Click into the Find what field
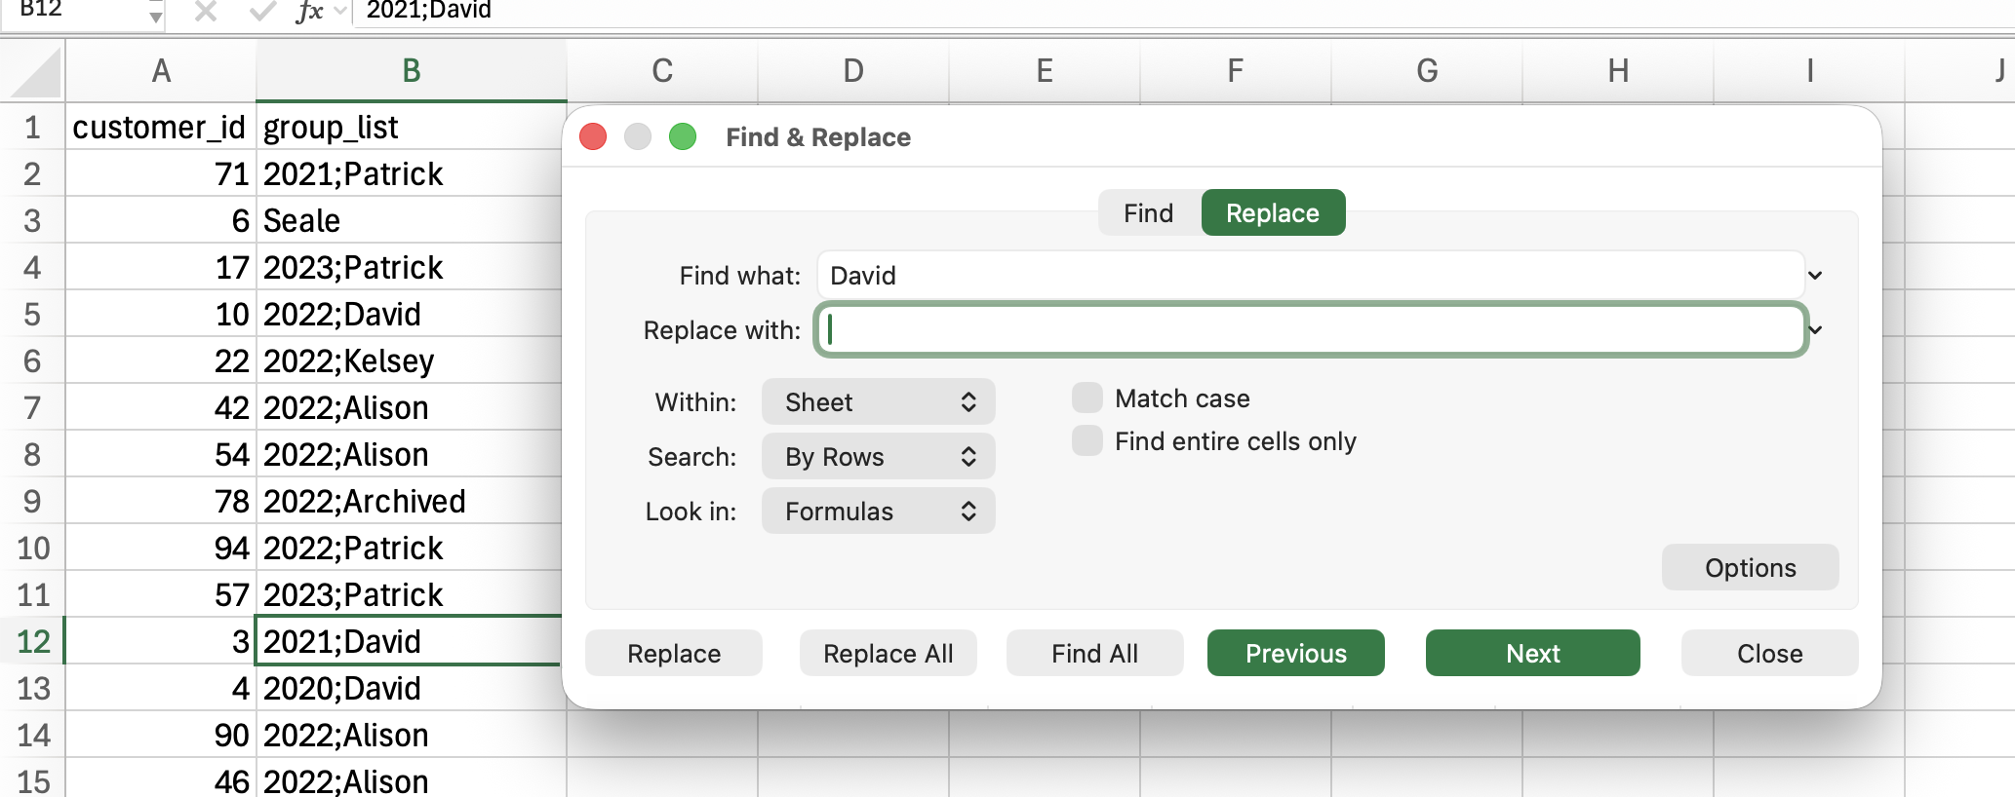Screen dimensions: 2015x797 [x=1307, y=276]
